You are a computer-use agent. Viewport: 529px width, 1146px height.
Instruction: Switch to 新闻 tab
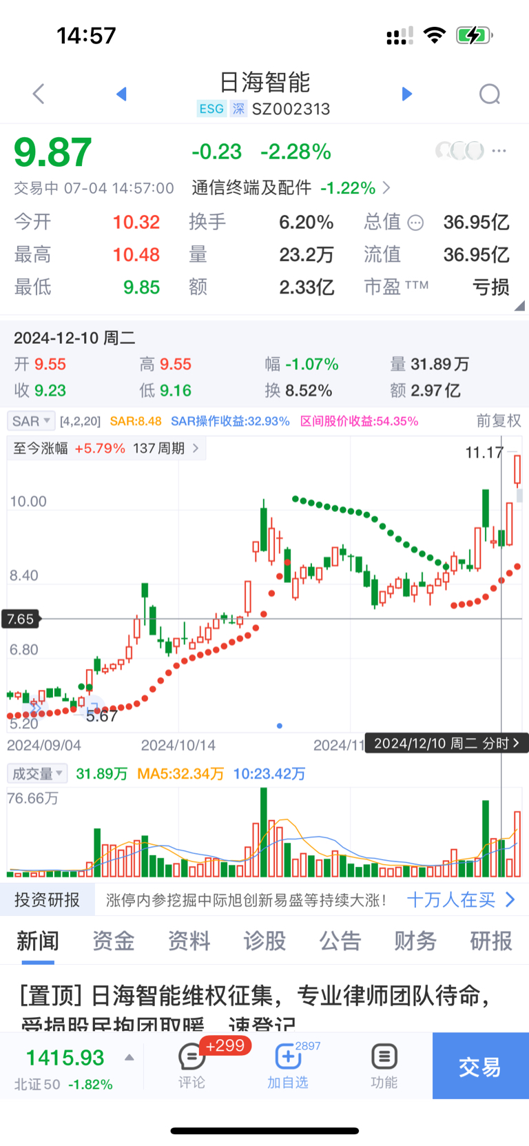tap(38, 941)
